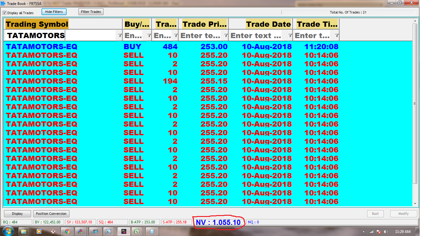Focus the Trade Price filter text field
The image size is (424, 236).
click(201, 36)
